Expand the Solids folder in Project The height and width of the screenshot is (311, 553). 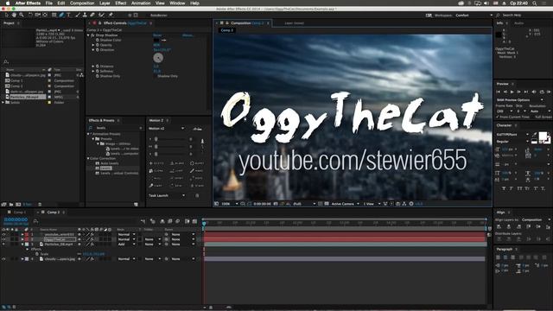coord(3,102)
